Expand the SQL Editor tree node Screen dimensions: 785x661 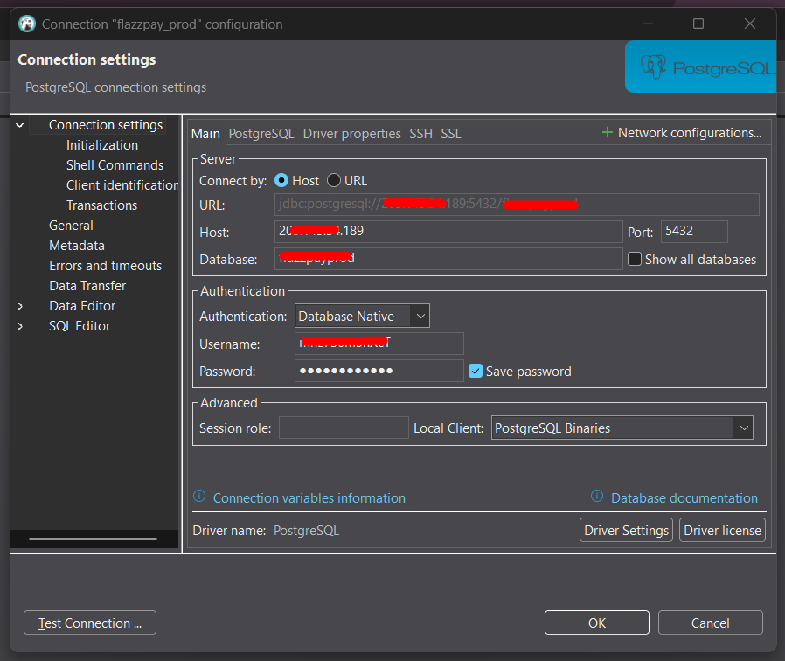click(20, 326)
